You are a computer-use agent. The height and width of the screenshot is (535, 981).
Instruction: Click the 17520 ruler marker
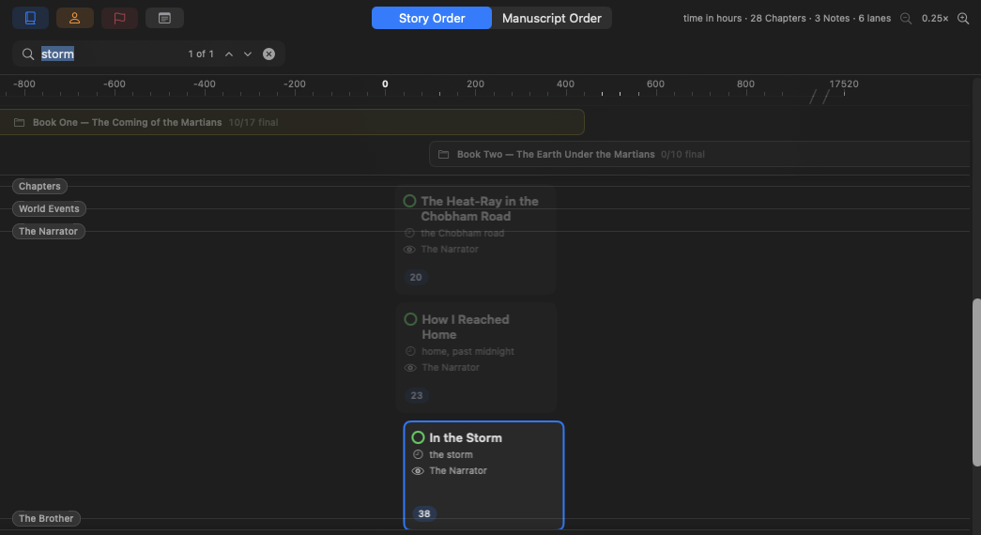[x=844, y=84]
